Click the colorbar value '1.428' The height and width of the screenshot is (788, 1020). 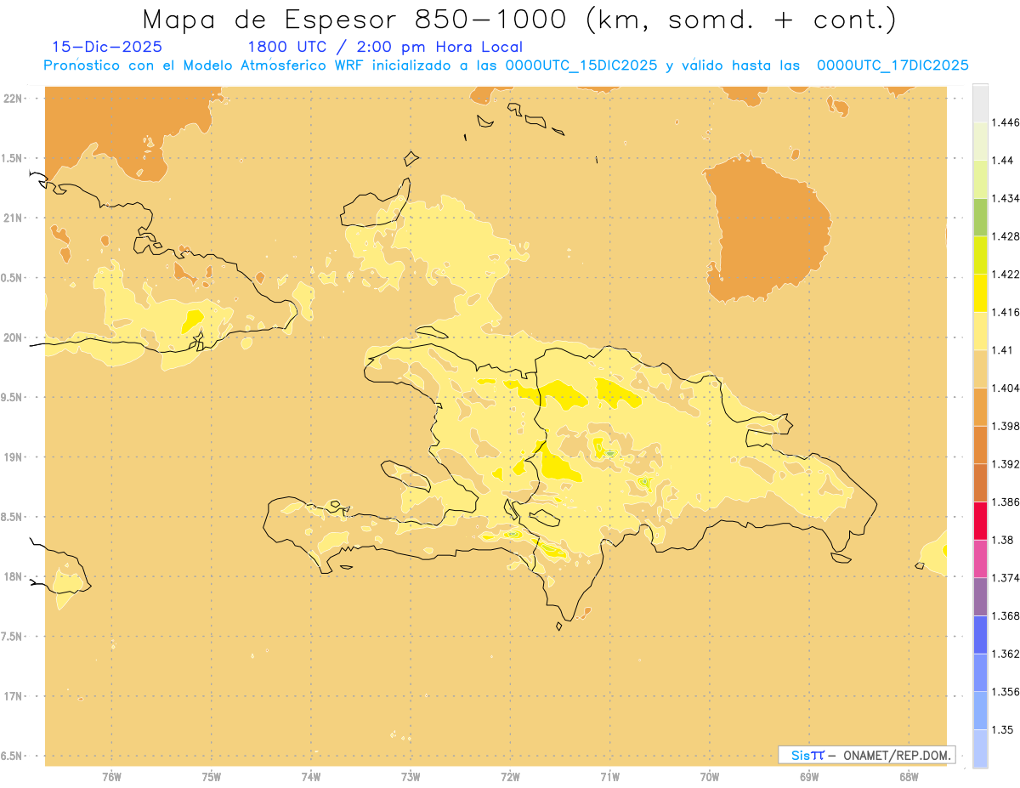pyautogui.click(x=1006, y=236)
